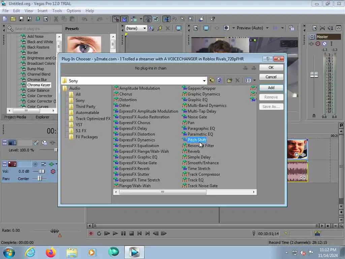This screenshot has width=345, height=259.
Task: Toggle Loop Playback in the transport bar
Action: pos(99,233)
